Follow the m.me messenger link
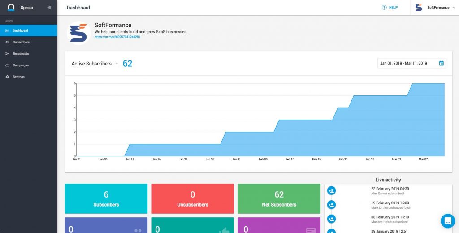The image size is (459, 233). tap(117, 37)
